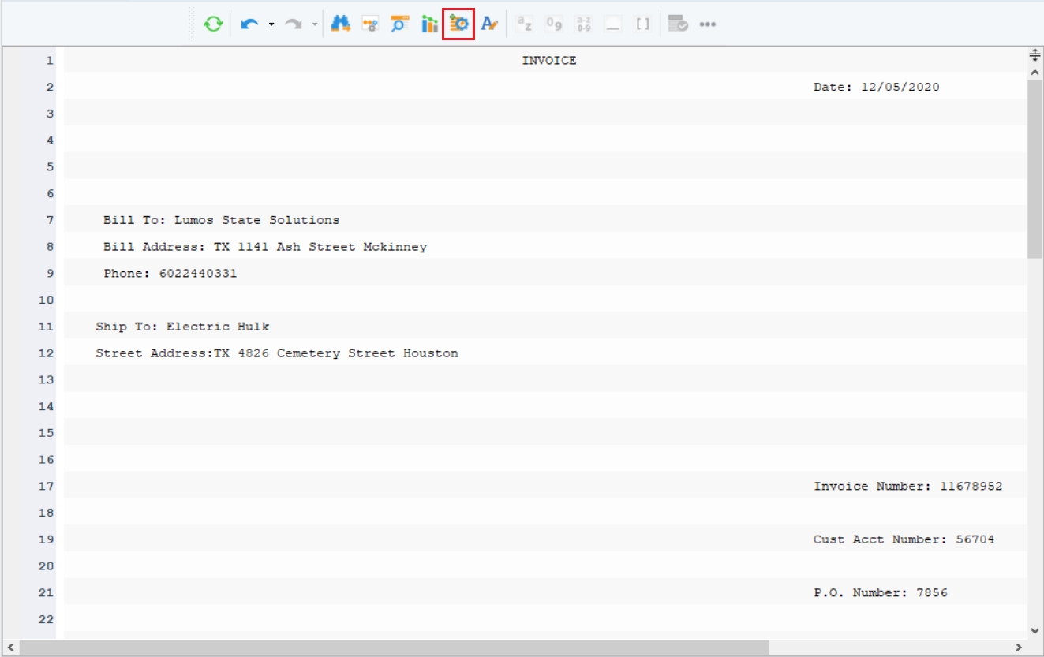Click the binoculars find icon
Viewport: 1044px width, 657px height.
tap(340, 24)
